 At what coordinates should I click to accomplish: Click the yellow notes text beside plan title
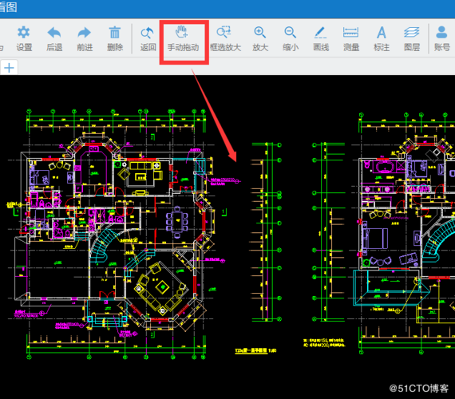tap(324, 342)
